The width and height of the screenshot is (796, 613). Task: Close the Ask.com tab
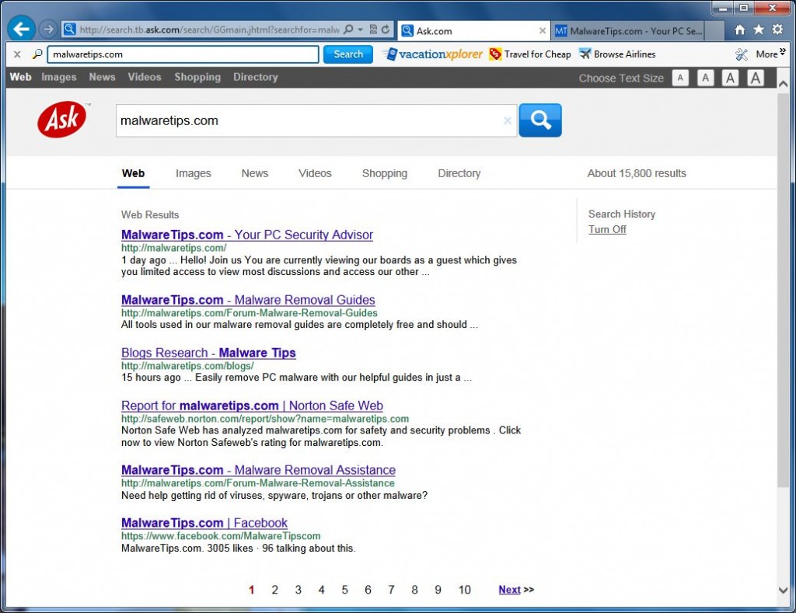542,31
